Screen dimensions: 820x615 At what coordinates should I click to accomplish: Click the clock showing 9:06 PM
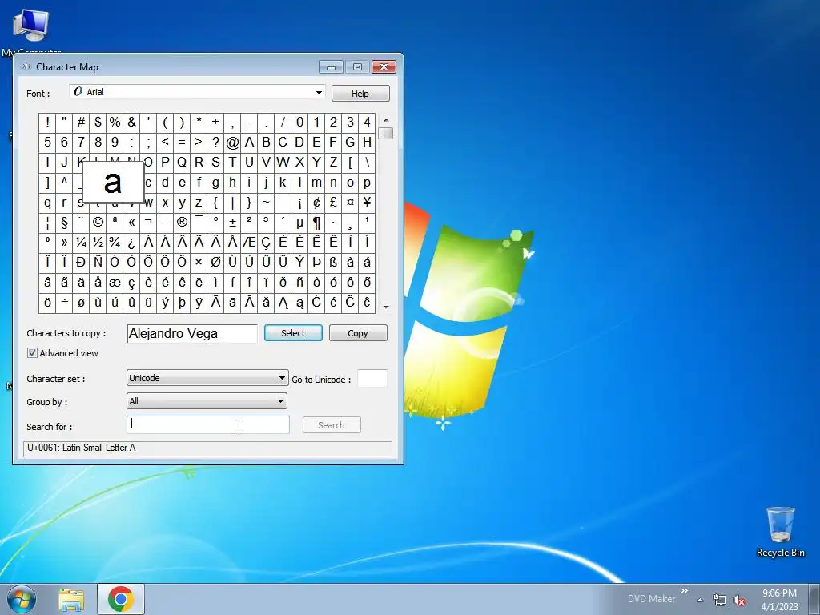tap(779, 599)
